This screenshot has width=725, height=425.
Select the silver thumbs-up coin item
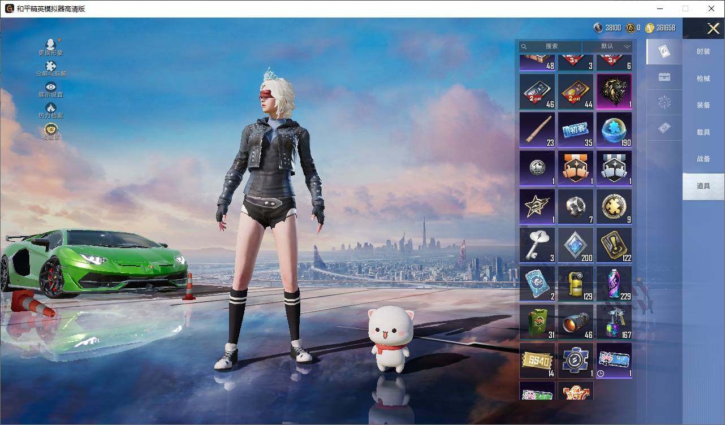click(x=537, y=168)
